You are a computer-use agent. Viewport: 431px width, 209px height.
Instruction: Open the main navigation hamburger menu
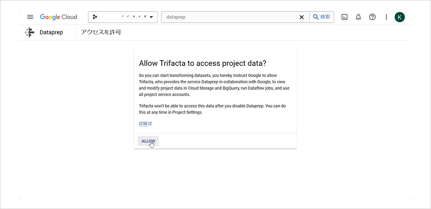click(30, 17)
